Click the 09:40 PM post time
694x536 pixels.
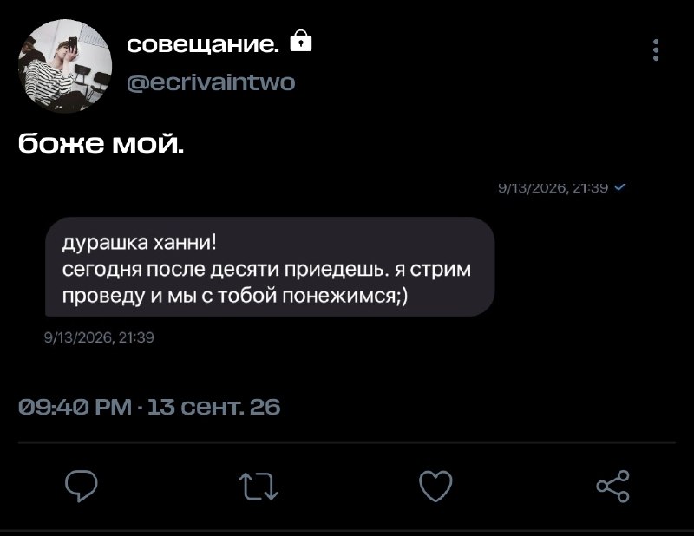tap(75, 407)
